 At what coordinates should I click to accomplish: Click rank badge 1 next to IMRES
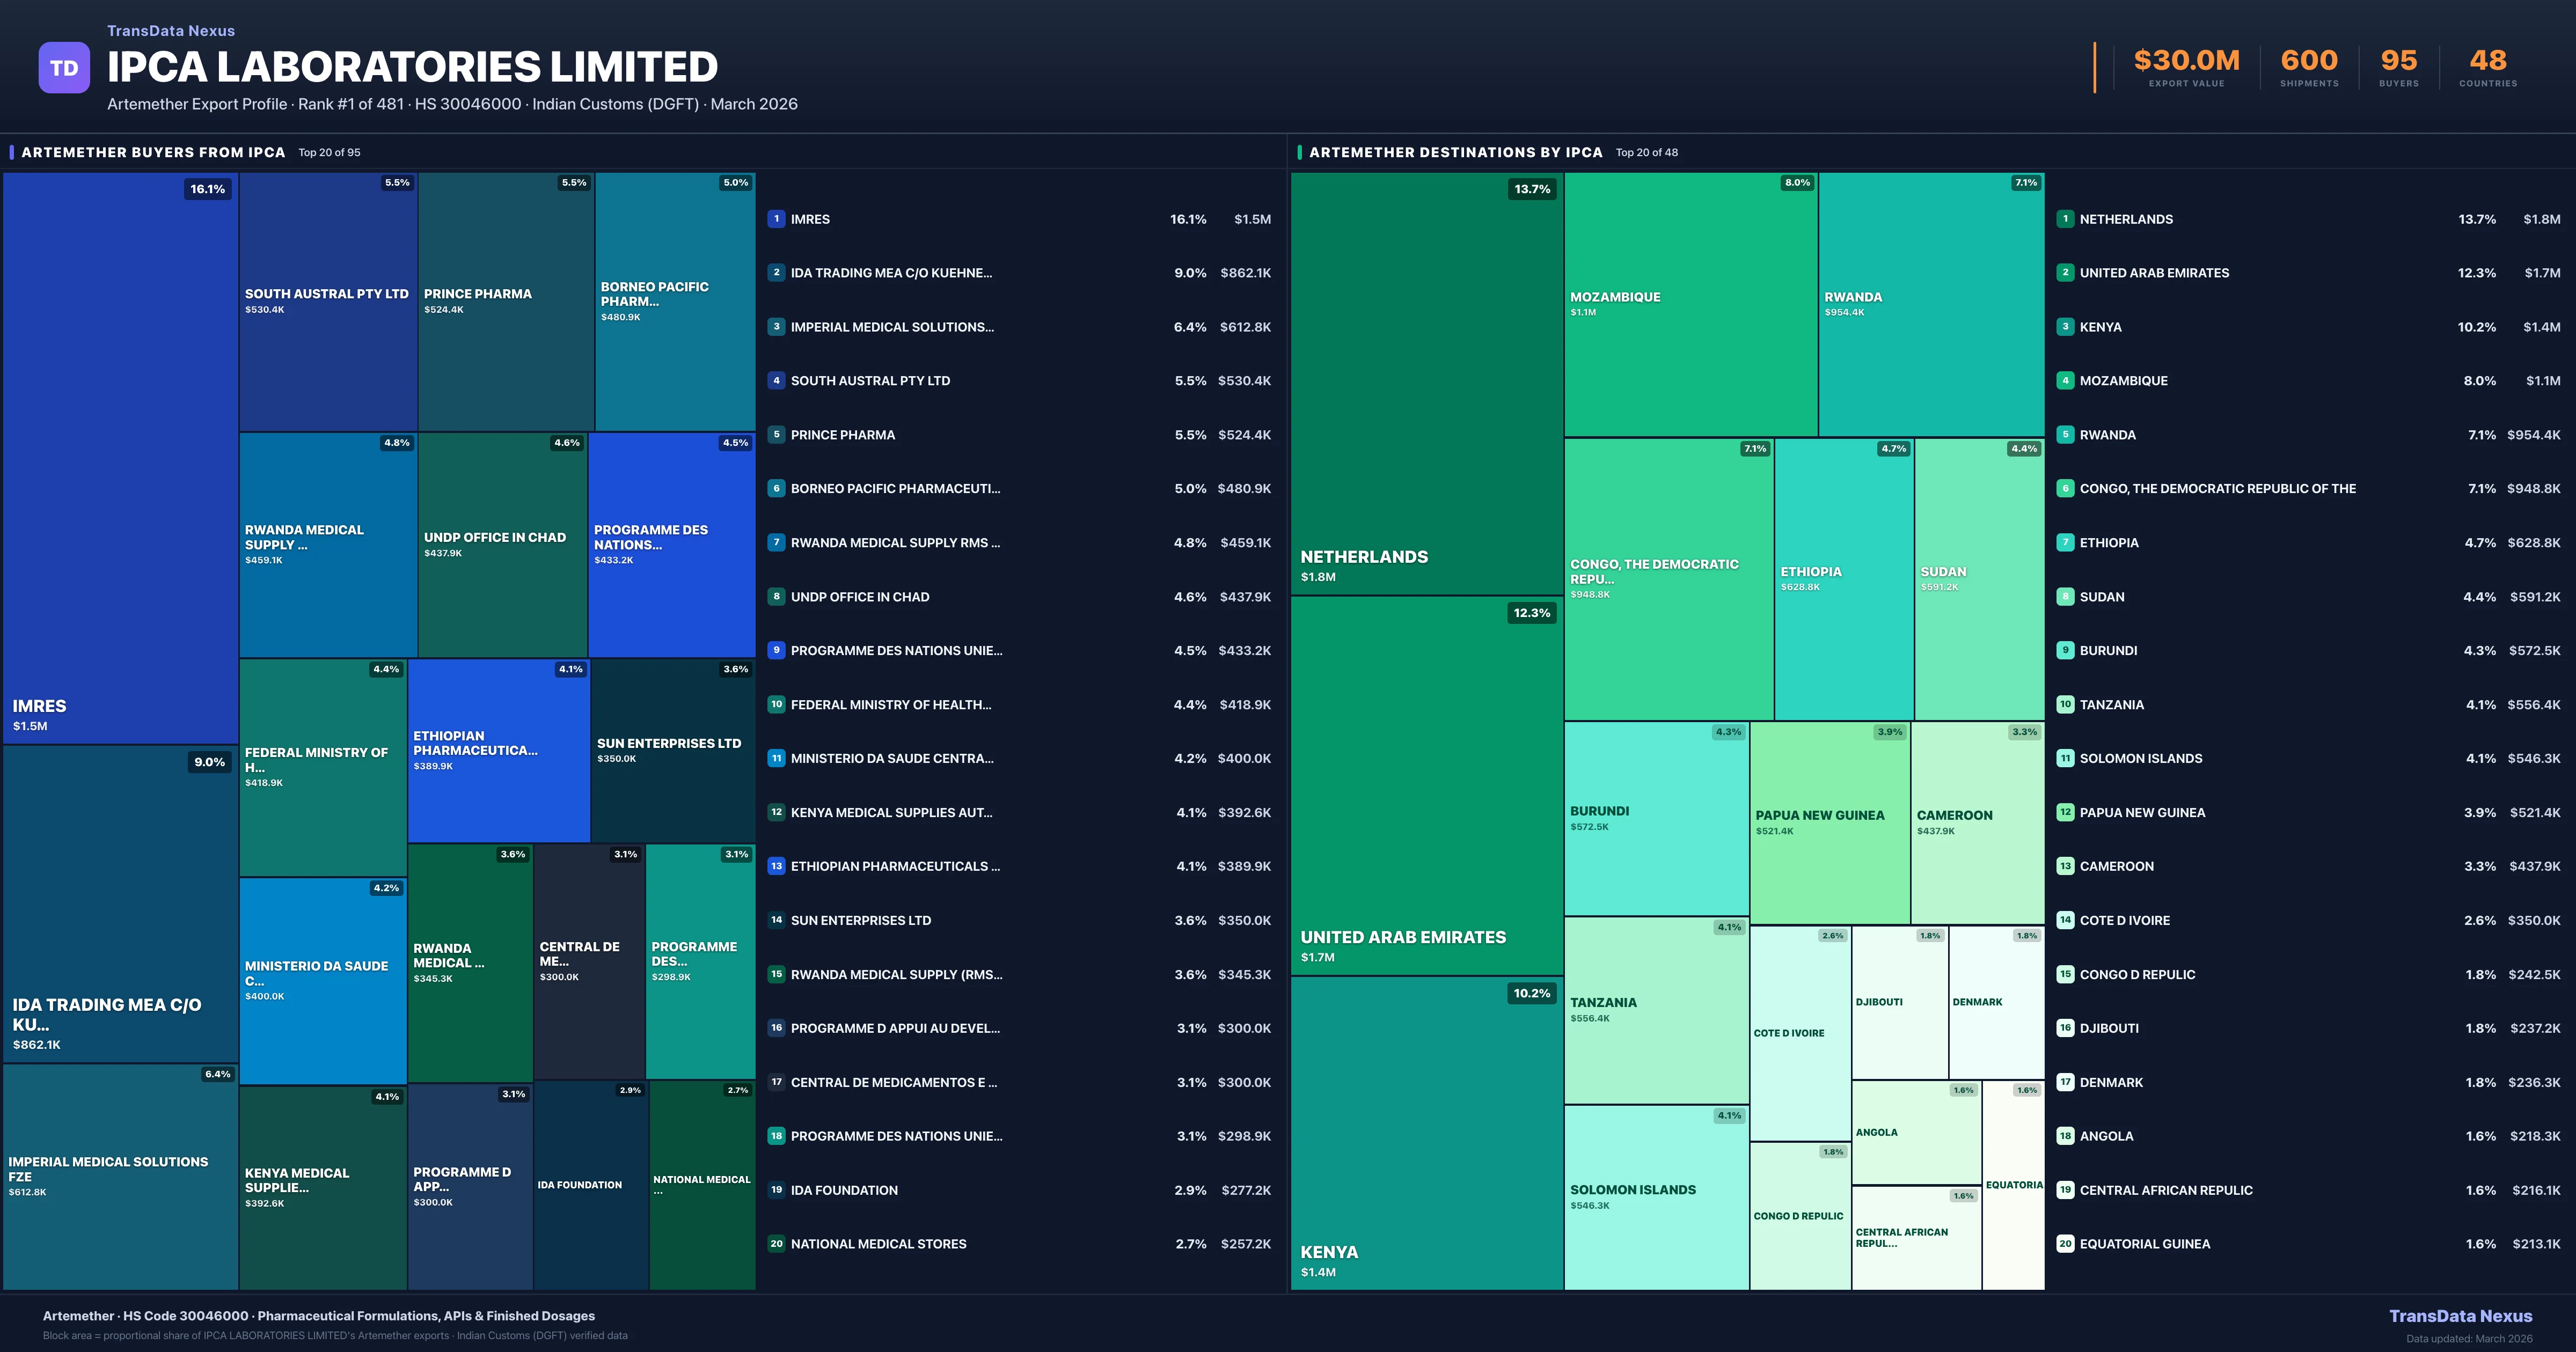(x=776, y=219)
